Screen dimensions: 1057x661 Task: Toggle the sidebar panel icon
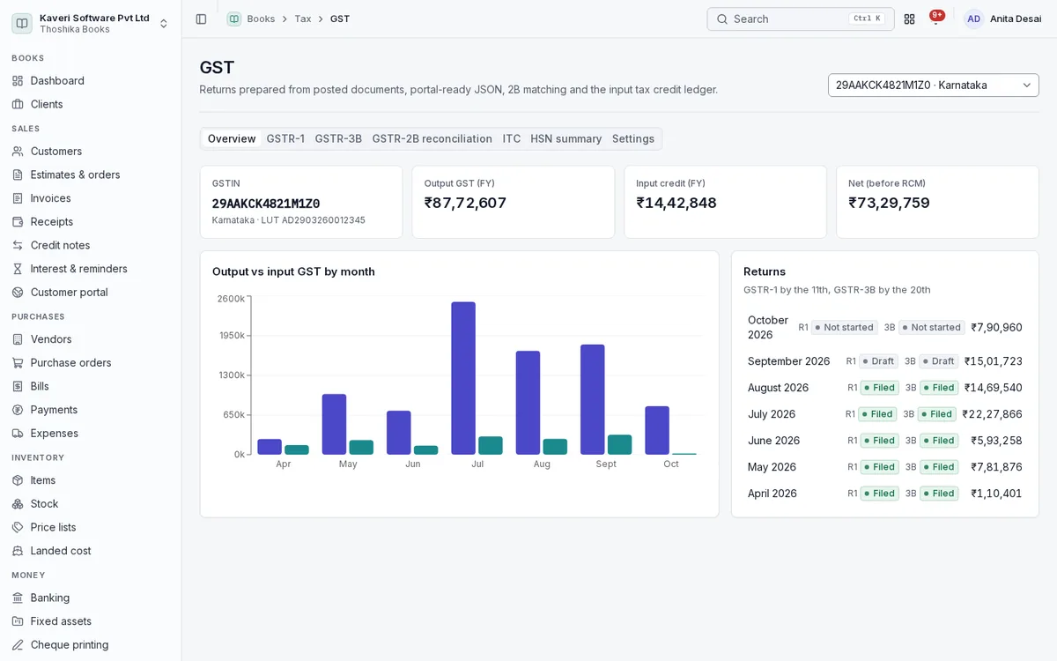201,19
